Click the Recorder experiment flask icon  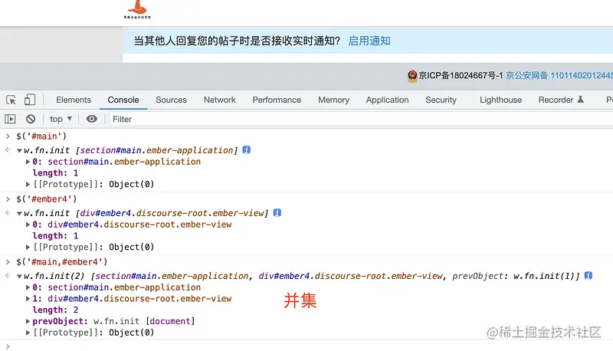(581, 100)
